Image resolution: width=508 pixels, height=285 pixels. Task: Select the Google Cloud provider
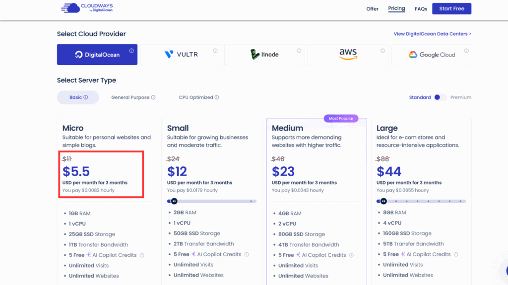click(x=432, y=54)
